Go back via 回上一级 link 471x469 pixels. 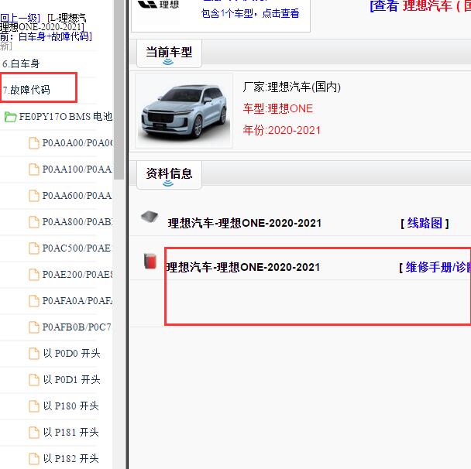pyautogui.click(x=20, y=18)
